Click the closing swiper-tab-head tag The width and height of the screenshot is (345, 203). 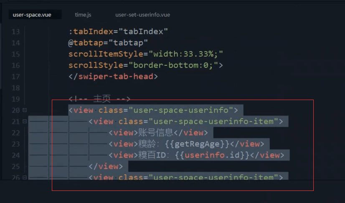[113, 76]
